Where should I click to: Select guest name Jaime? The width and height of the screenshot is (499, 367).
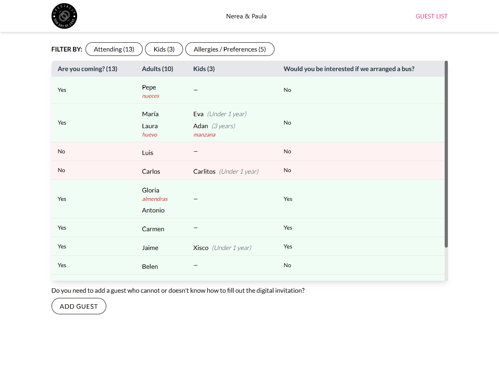point(150,248)
